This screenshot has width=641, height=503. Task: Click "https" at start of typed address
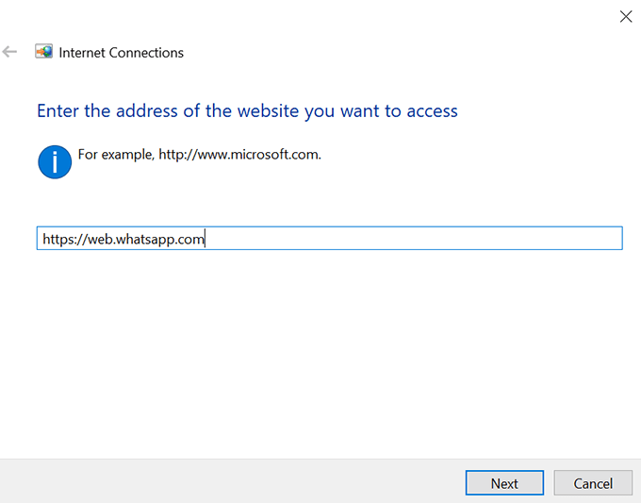pos(58,240)
